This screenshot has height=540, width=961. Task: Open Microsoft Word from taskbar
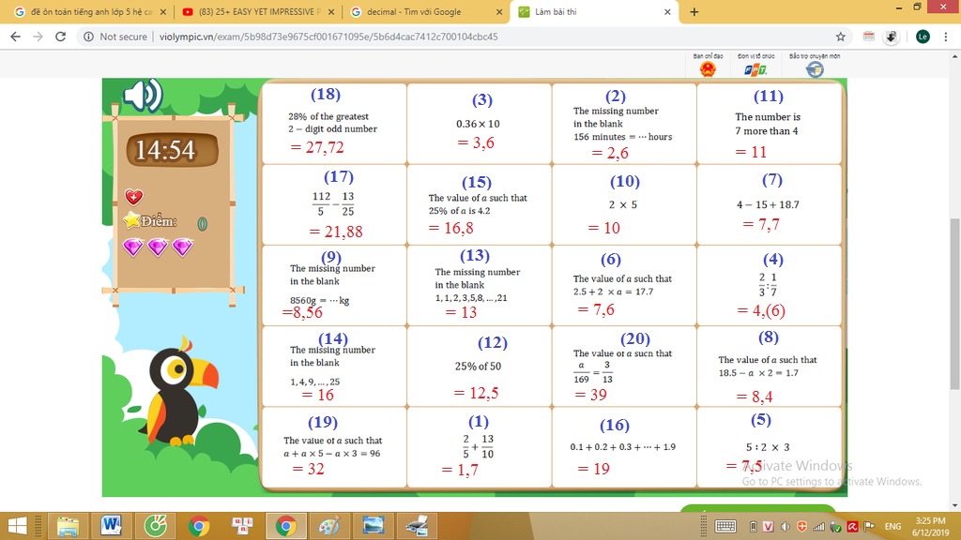[111, 525]
